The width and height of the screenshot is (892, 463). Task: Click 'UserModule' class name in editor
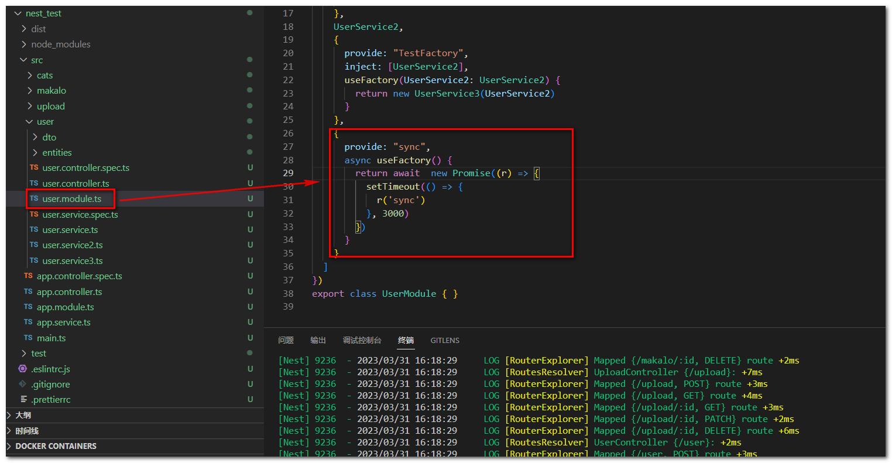[x=409, y=294]
